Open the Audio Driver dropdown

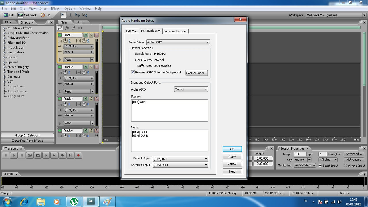pyautogui.click(x=178, y=42)
